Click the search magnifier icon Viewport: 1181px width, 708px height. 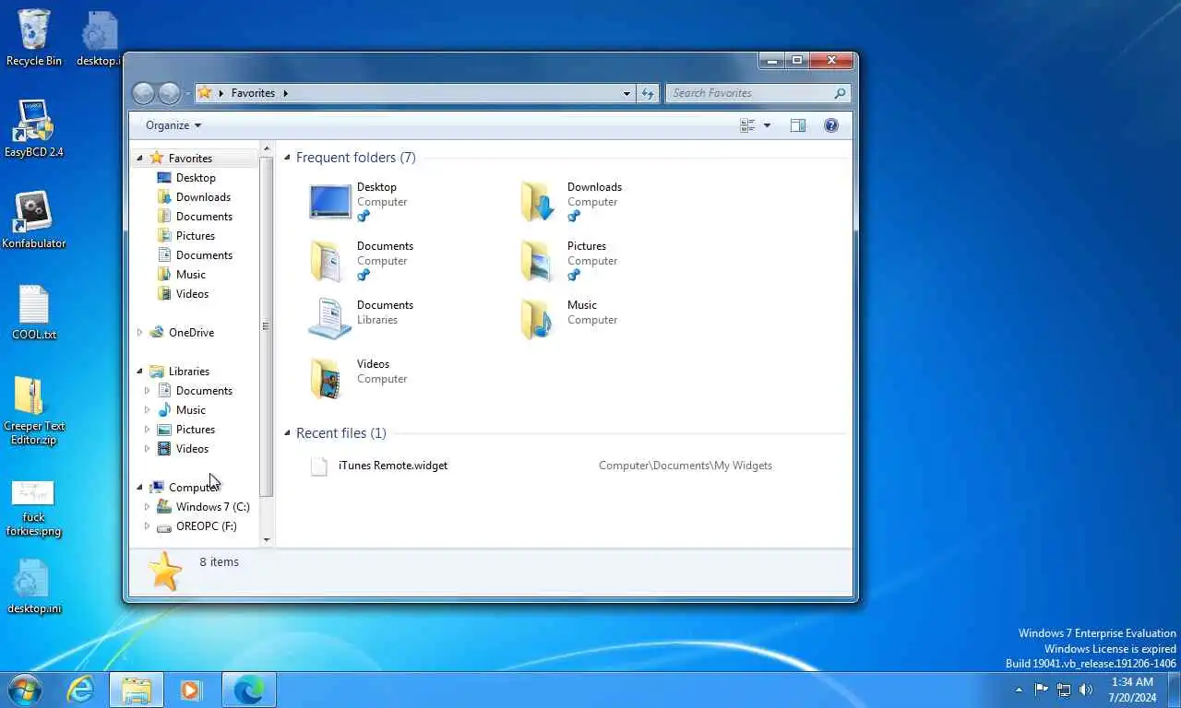tap(840, 93)
